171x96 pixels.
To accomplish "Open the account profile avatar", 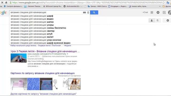I will 170,13.
